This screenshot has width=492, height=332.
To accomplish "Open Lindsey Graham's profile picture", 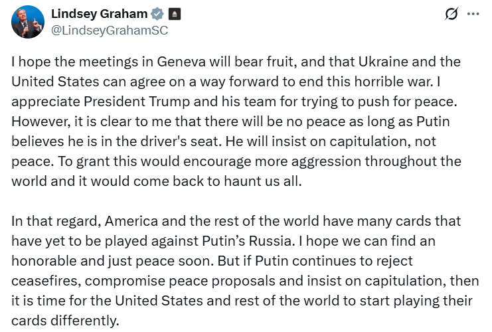I will 28,22.
